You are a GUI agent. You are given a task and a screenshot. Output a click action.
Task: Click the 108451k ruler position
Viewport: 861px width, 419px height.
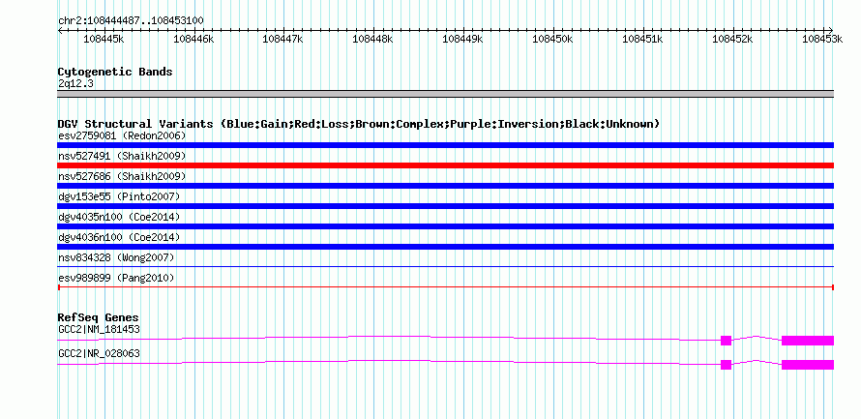click(642, 39)
